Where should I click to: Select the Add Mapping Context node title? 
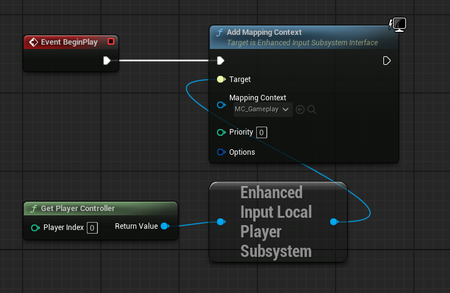click(265, 32)
